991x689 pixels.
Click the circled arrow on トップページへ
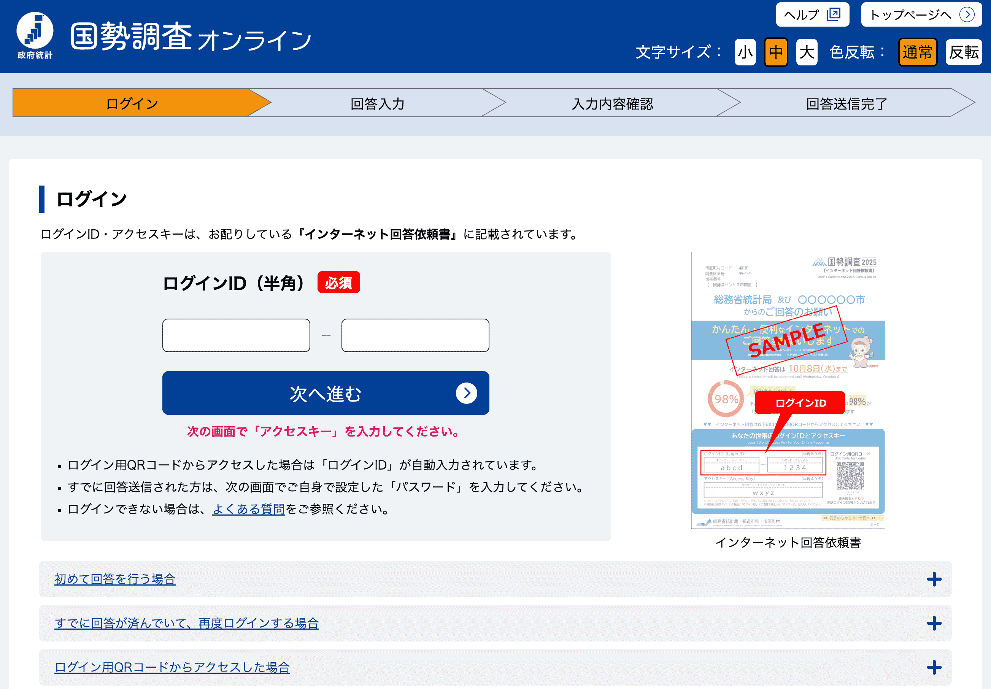966,15
